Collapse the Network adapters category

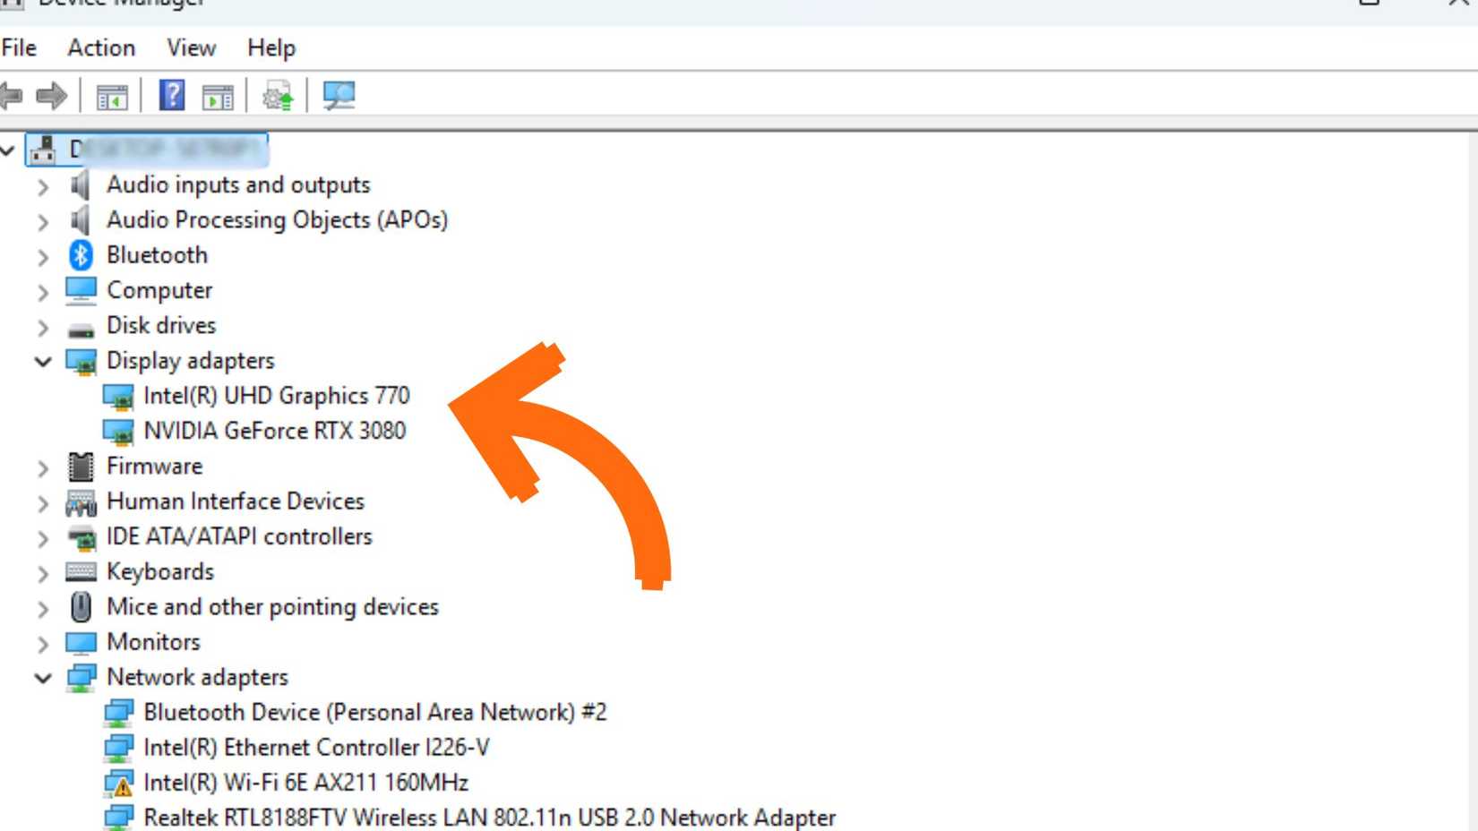coord(42,678)
